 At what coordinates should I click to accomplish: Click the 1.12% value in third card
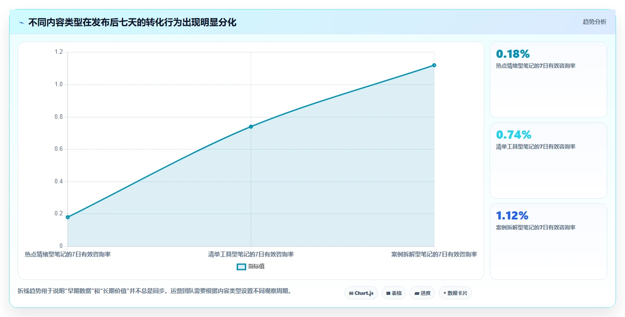[512, 215]
